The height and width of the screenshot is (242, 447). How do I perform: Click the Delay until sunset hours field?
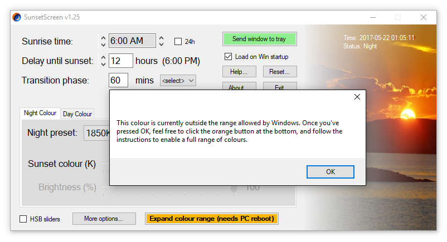(x=120, y=61)
